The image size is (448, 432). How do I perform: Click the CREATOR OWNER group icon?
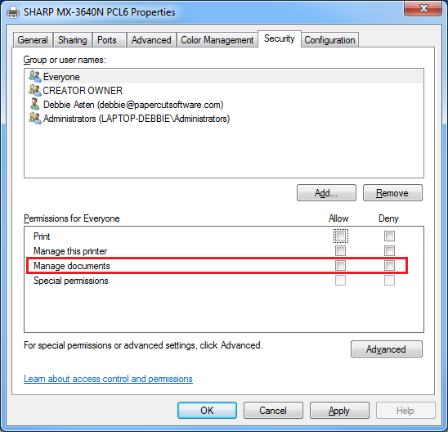(35, 90)
